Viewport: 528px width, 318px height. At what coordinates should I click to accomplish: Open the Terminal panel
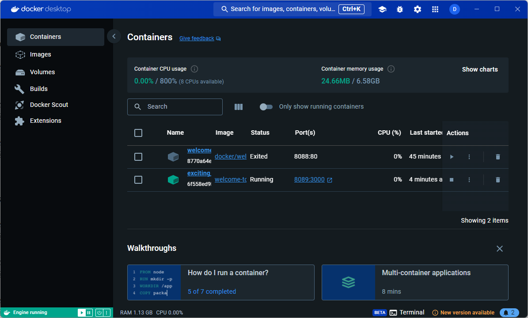coord(407,313)
